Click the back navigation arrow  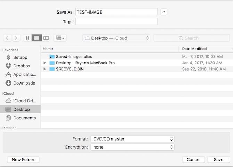coord(8,38)
